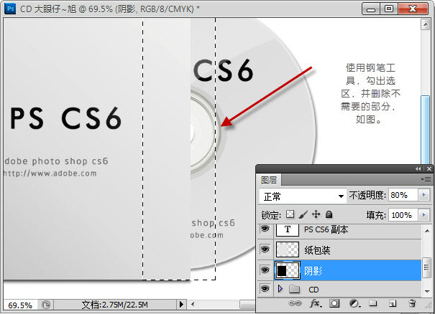
Task: Lock image pixels with brush icon
Action: [303, 214]
